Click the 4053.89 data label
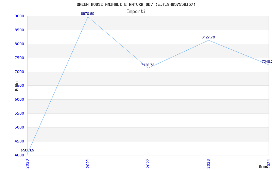272x170 pixels. 27,151
